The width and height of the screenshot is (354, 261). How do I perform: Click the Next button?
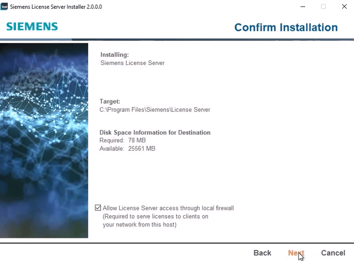coord(296,253)
